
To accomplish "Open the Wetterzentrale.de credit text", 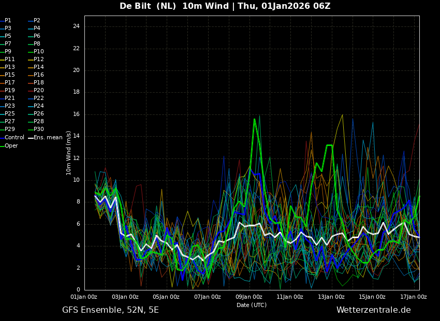I will click(374, 310).
